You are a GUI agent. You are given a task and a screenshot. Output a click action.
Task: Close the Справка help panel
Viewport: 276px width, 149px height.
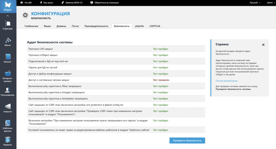click(263, 45)
